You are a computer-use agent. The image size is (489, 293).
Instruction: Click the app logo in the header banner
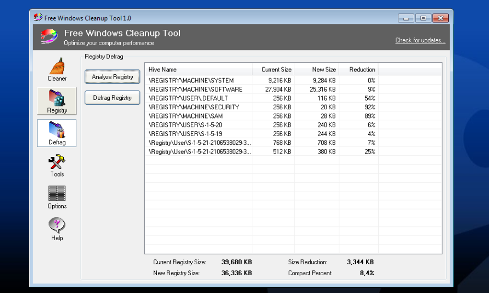[49, 36]
